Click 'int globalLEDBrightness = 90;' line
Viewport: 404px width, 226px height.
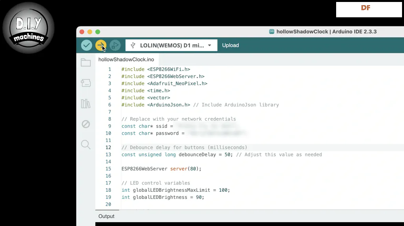163,197
